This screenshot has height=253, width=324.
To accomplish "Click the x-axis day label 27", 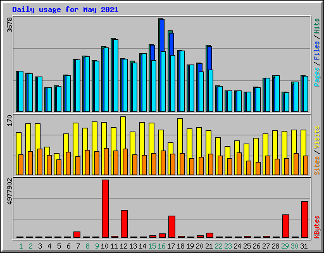I will 266,246.
